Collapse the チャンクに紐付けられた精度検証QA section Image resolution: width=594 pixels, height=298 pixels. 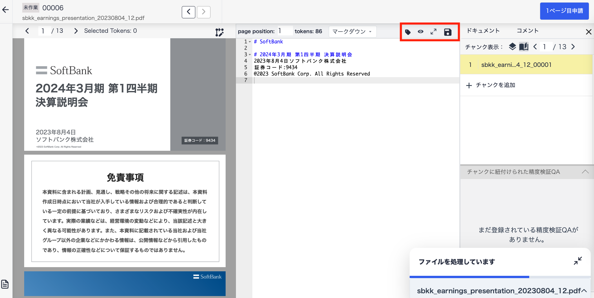[x=585, y=172]
